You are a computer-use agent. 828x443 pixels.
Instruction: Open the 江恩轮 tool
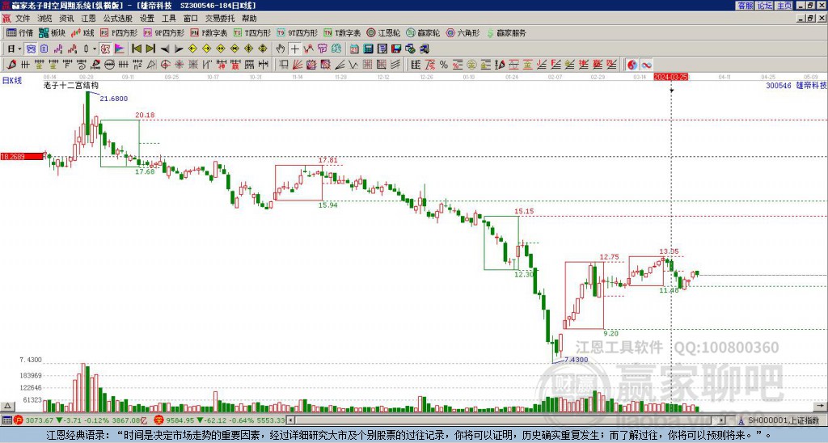tap(383, 32)
